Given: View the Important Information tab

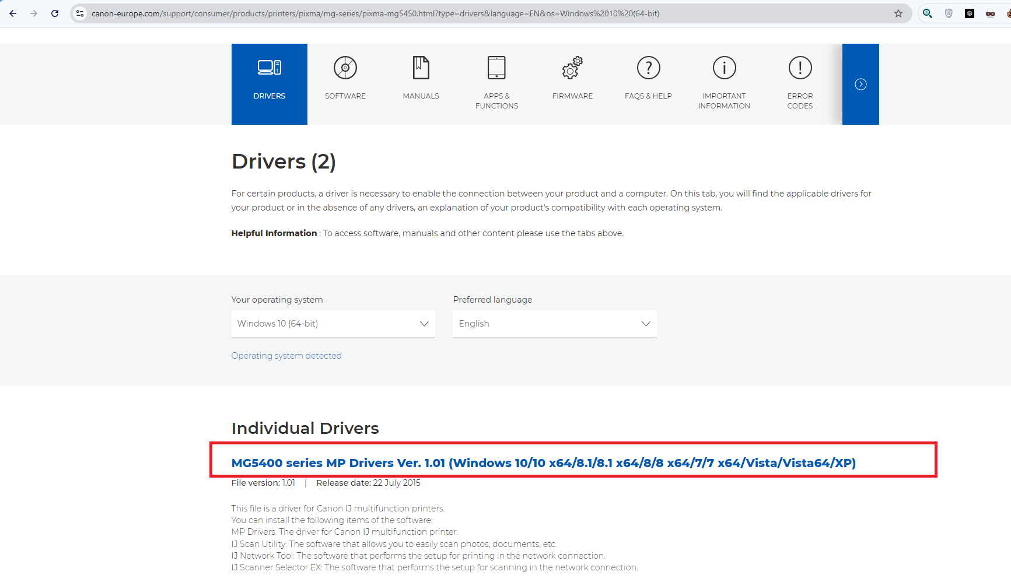Looking at the screenshot, I should tap(725, 84).
